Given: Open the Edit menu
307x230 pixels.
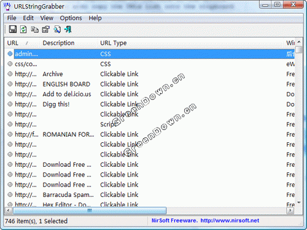Looking at the screenshot, I should click(28, 18).
